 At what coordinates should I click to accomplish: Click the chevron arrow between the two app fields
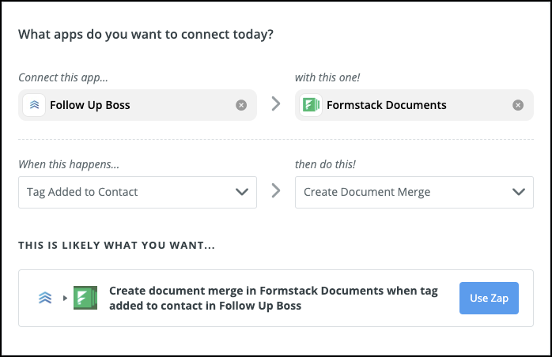275,104
